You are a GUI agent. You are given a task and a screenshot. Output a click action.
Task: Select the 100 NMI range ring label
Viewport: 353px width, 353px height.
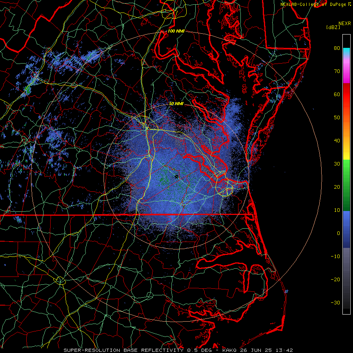point(176,31)
